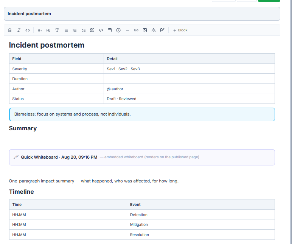Insert a shapes diagram
Image resolution: width=292 pixels, height=244 pixels.
pos(154,30)
